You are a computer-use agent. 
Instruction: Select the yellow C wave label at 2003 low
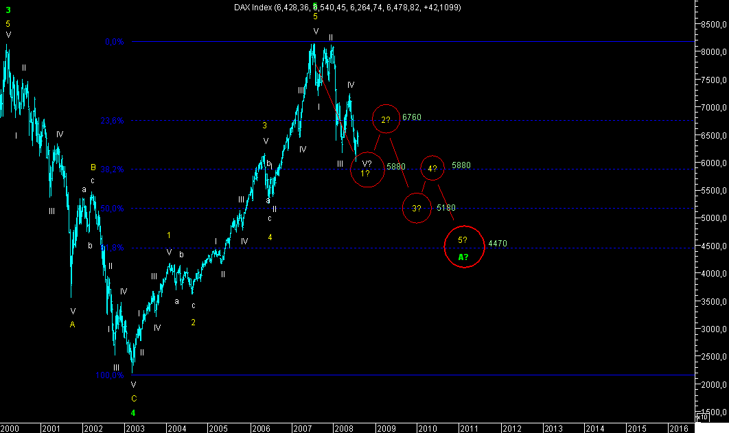pos(134,398)
